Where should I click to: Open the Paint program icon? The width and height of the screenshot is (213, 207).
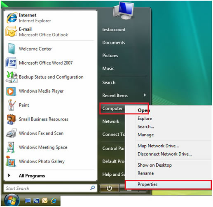tap(12, 105)
